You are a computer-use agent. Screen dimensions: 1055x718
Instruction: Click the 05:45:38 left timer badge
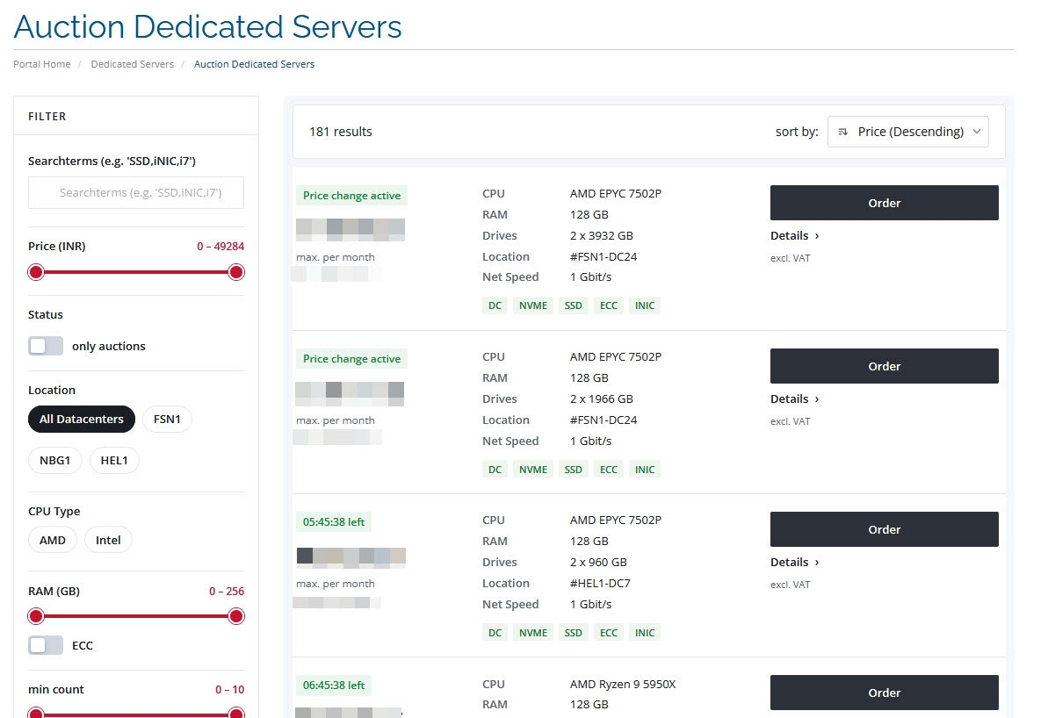pyautogui.click(x=334, y=521)
